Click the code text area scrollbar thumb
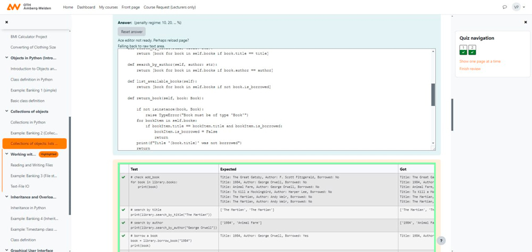This screenshot has height=252, width=532. pyautogui.click(x=433, y=94)
